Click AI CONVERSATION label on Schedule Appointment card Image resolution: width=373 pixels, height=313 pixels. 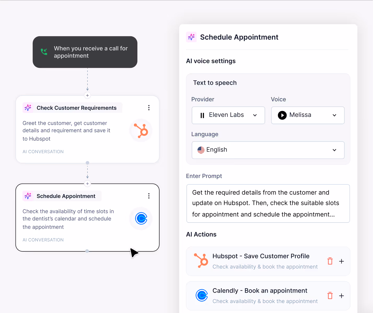tap(43, 240)
